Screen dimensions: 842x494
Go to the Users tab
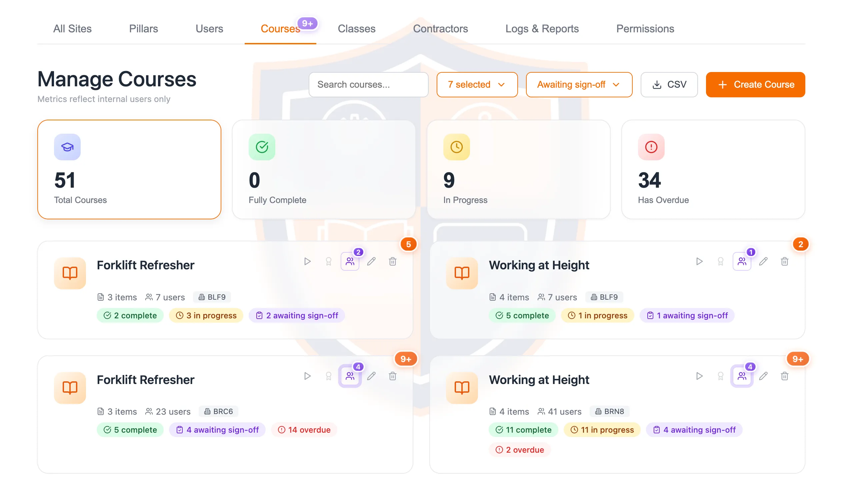coord(209,29)
